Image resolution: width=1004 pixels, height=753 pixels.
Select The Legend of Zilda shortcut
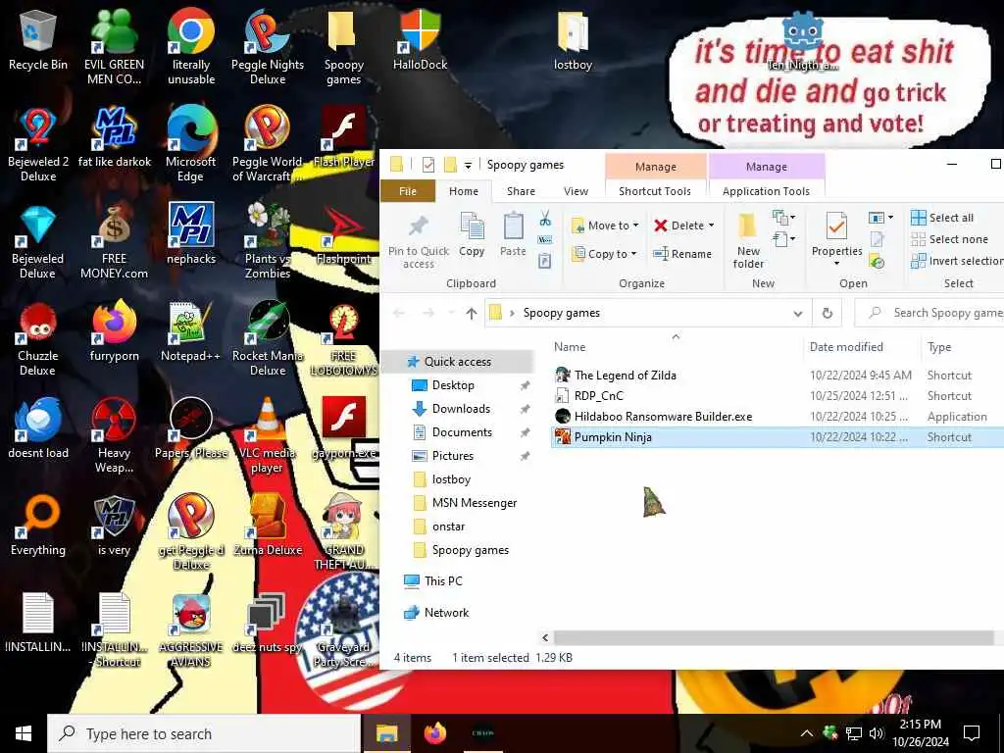click(777, 376)
